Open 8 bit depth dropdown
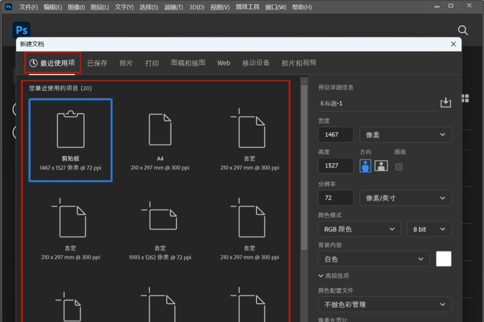Image resolution: width=484 pixels, height=322 pixels. (429, 229)
